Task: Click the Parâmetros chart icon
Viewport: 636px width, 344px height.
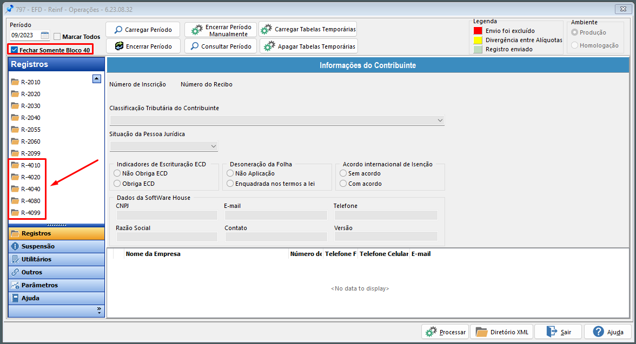Action: pyautogui.click(x=15, y=285)
